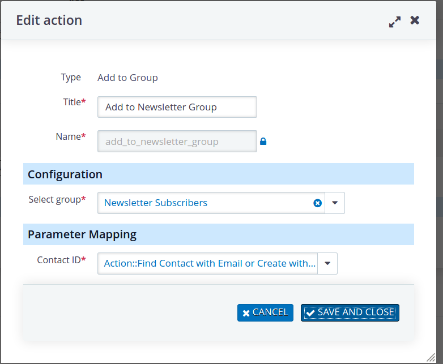Click the Find Contact with Email mapping value
Viewport: 443px width, 364px height.
point(210,264)
